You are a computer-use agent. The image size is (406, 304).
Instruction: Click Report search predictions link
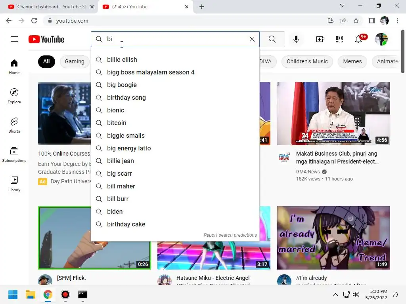(230, 235)
